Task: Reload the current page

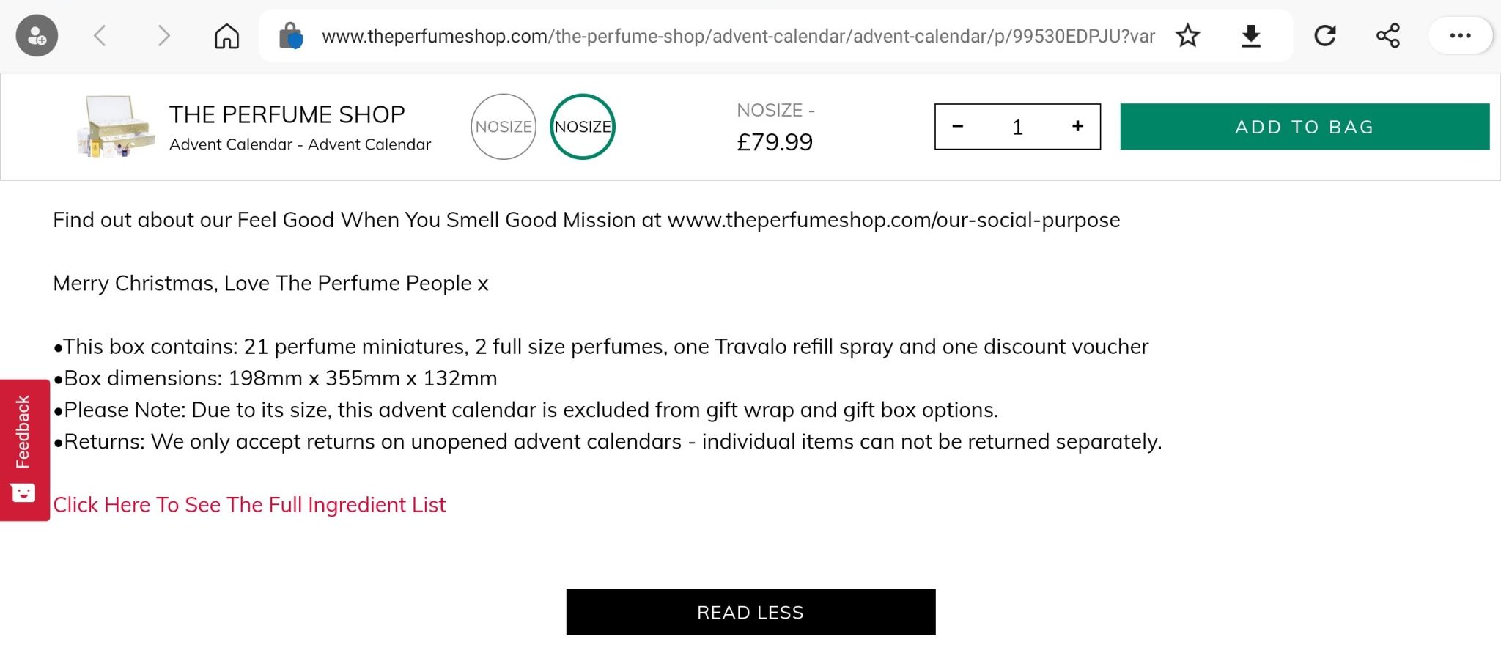Action: 1324,35
